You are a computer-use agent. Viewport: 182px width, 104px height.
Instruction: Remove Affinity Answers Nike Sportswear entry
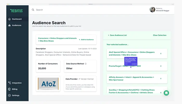161,78
